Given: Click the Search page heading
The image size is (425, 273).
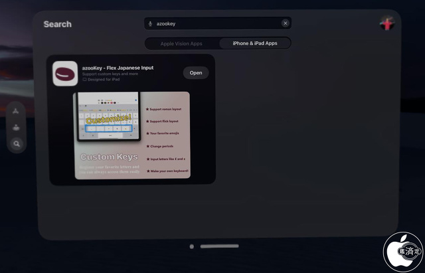Looking at the screenshot, I should point(57,25).
